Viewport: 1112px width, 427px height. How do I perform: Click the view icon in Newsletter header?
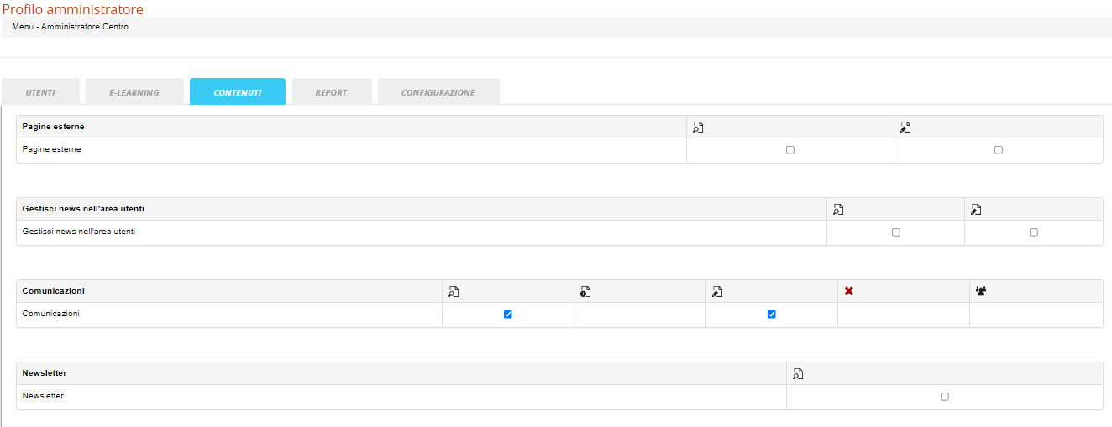pyautogui.click(x=798, y=374)
